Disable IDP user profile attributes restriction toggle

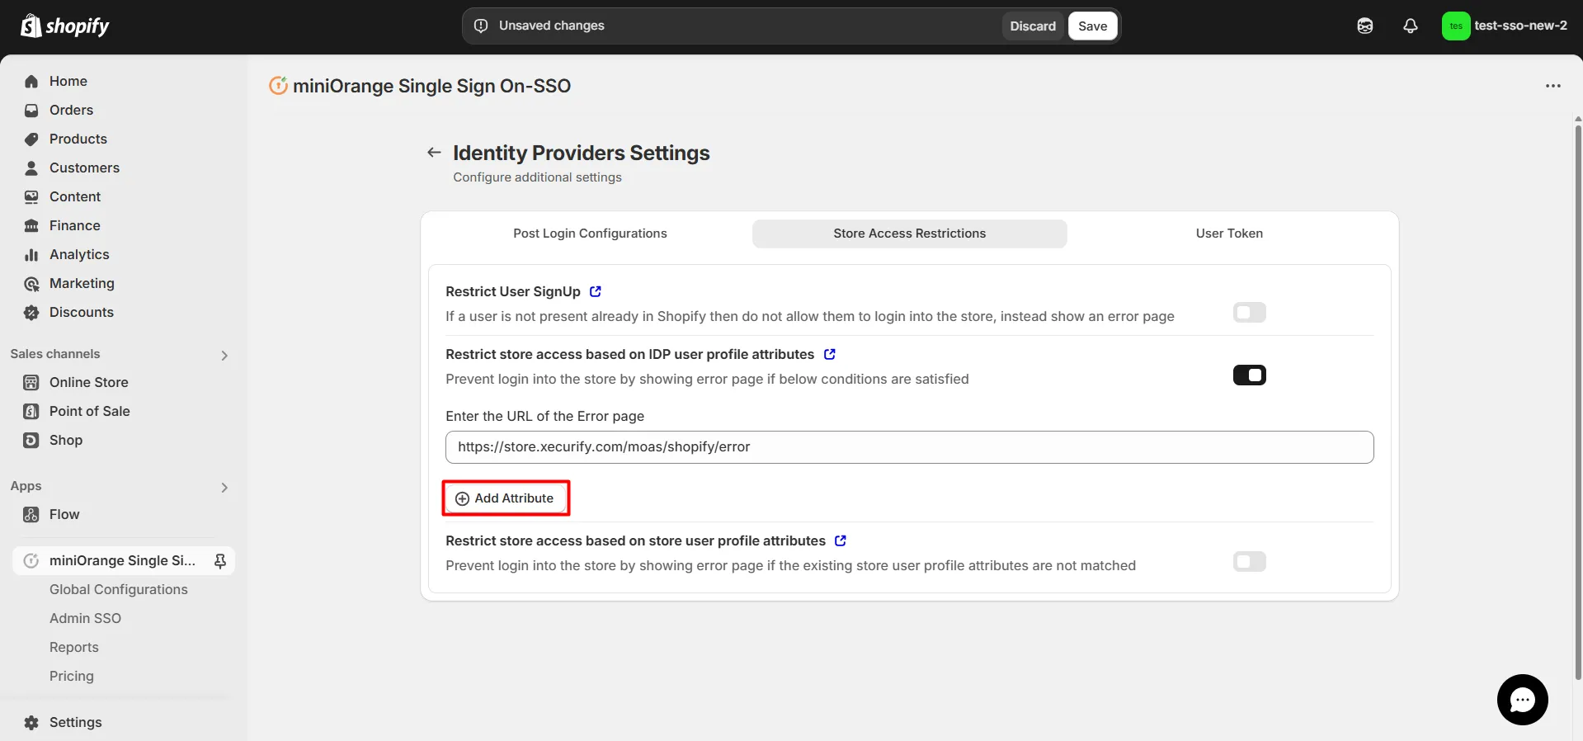pyautogui.click(x=1249, y=375)
